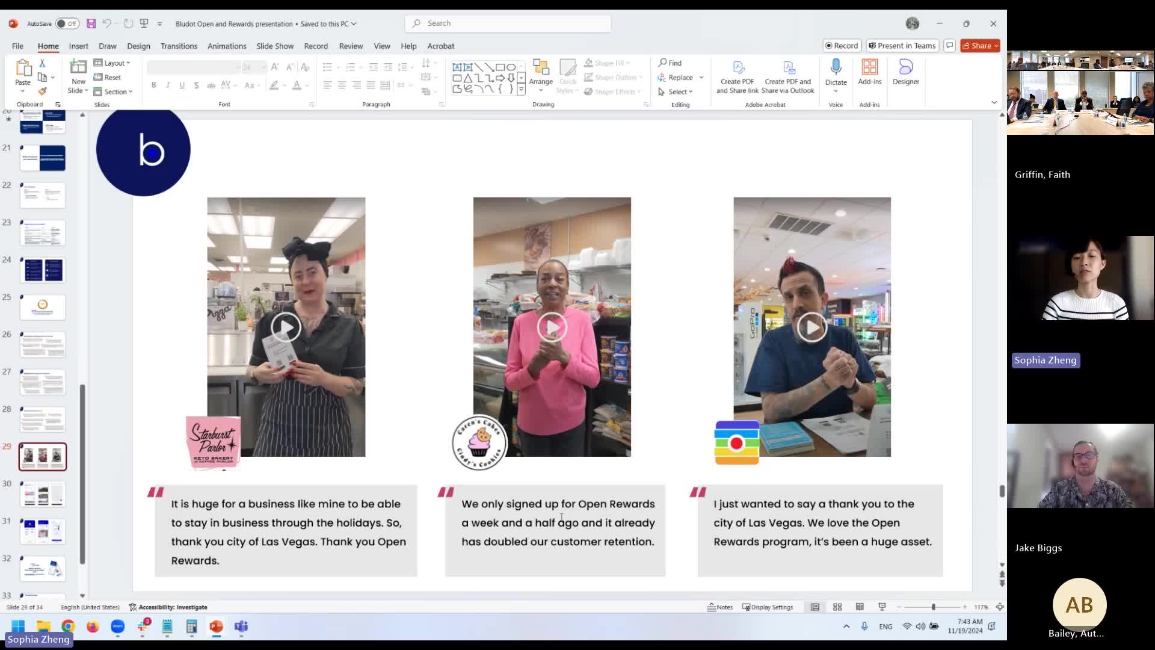The height and width of the screenshot is (650, 1155).
Task: Toggle text Shadow formatting
Action: coord(196,85)
